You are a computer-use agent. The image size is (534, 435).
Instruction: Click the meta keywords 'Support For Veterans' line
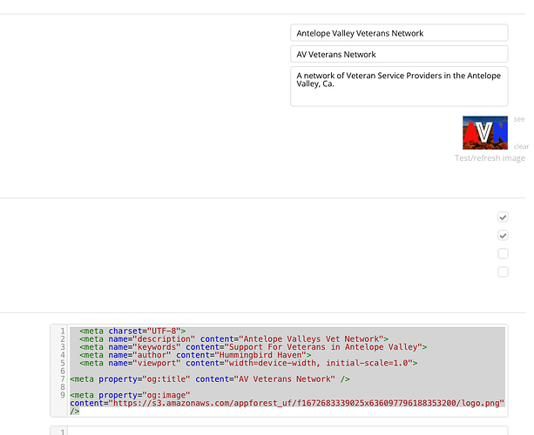click(253, 347)
